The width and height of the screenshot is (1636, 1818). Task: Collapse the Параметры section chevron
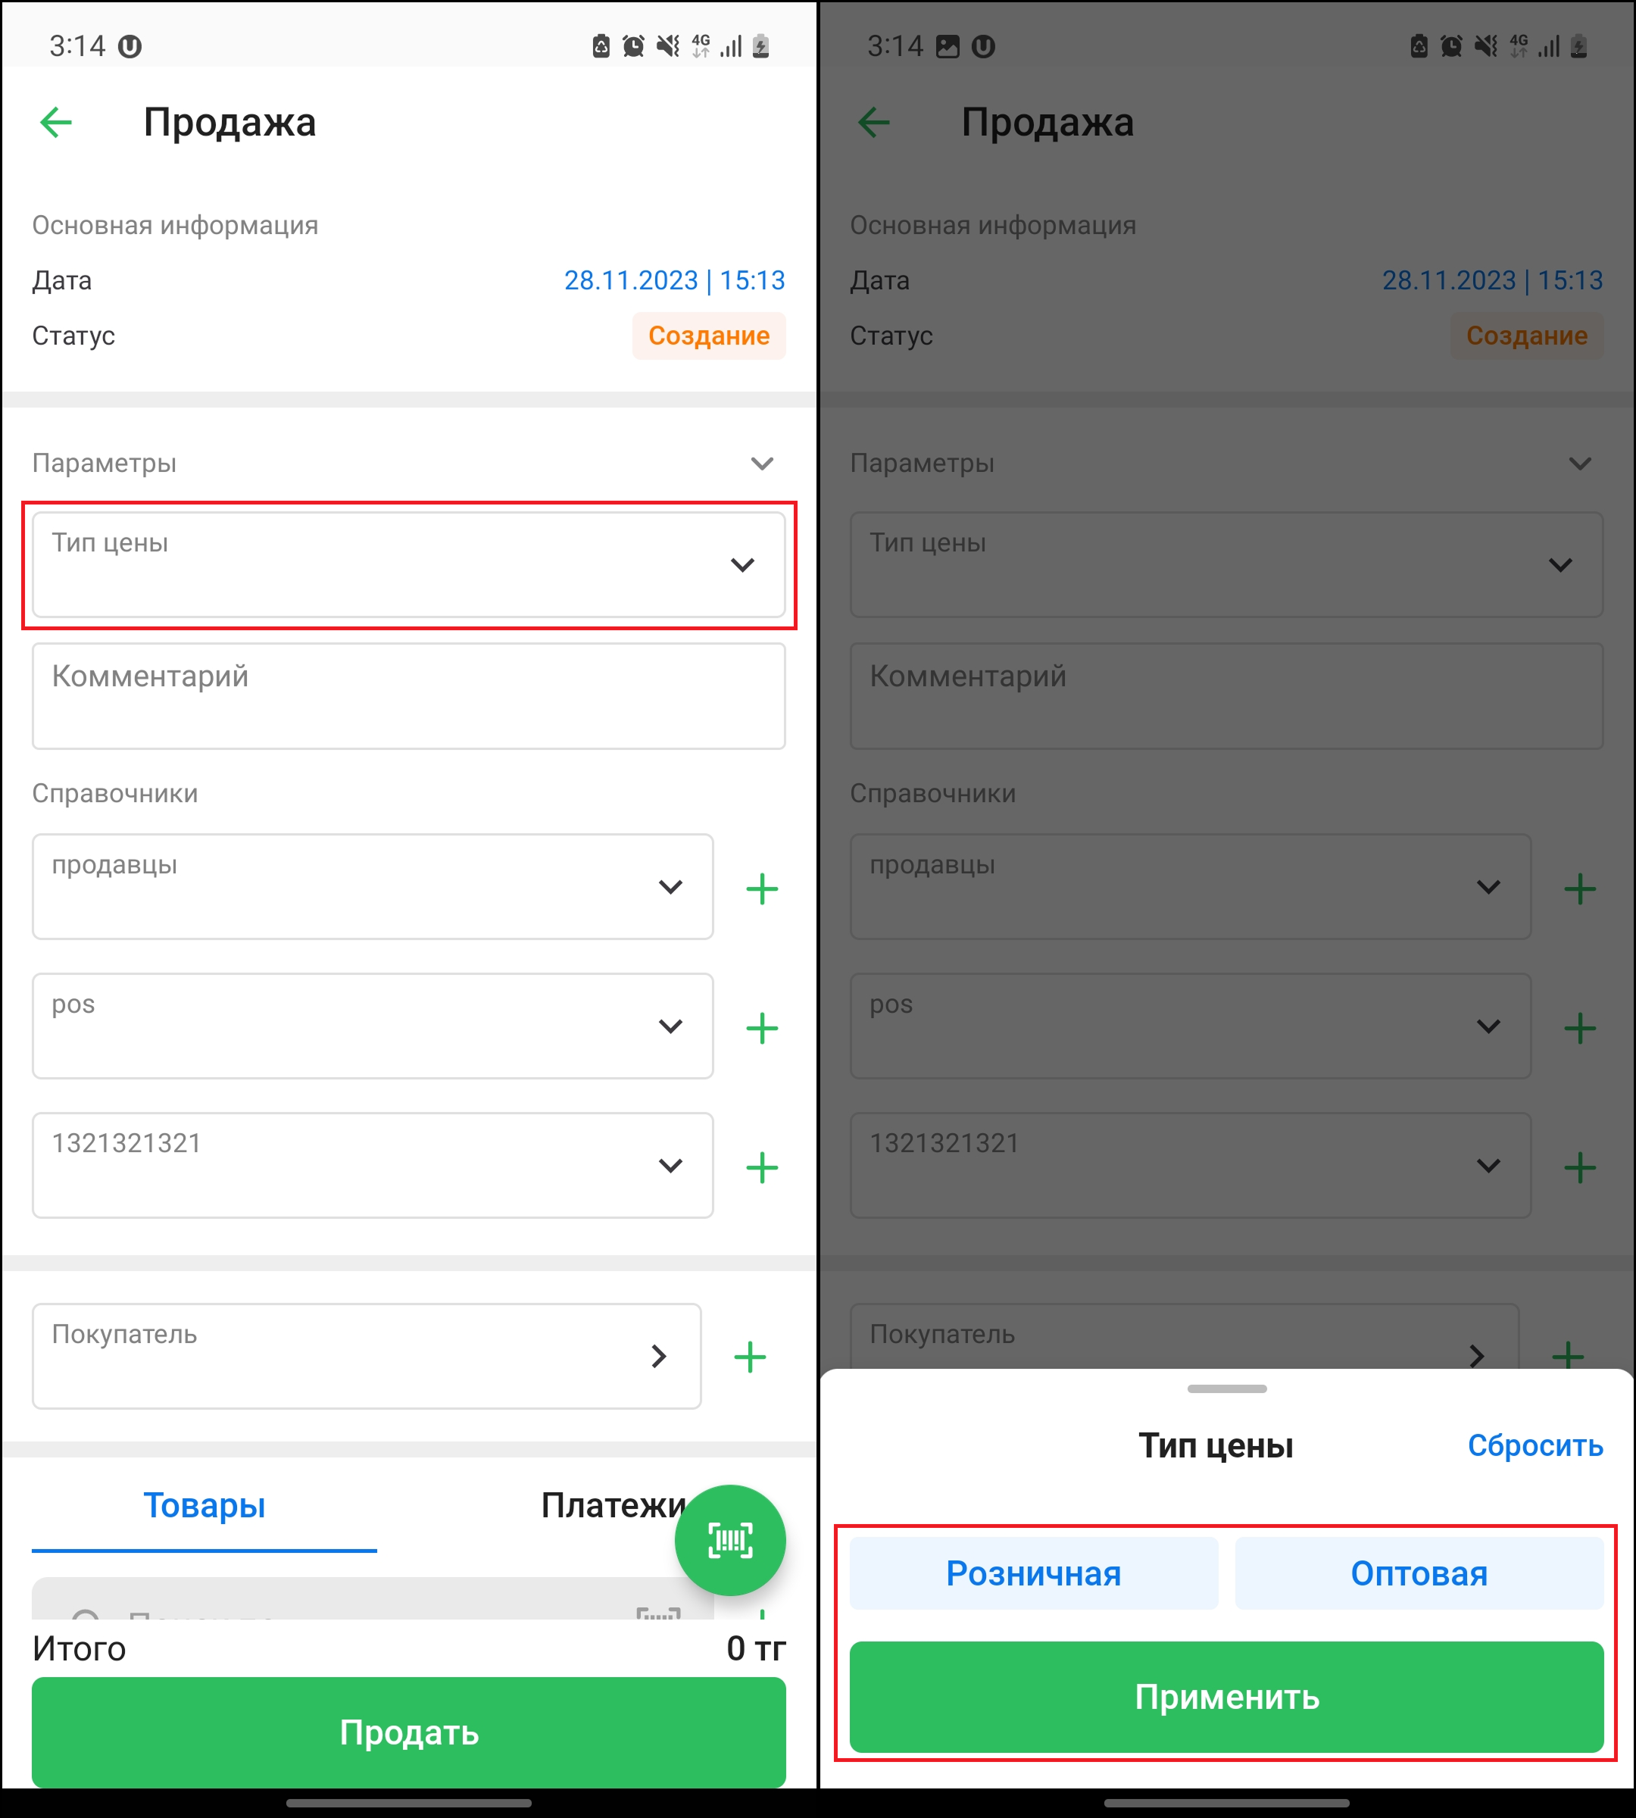tap(761, 463)
